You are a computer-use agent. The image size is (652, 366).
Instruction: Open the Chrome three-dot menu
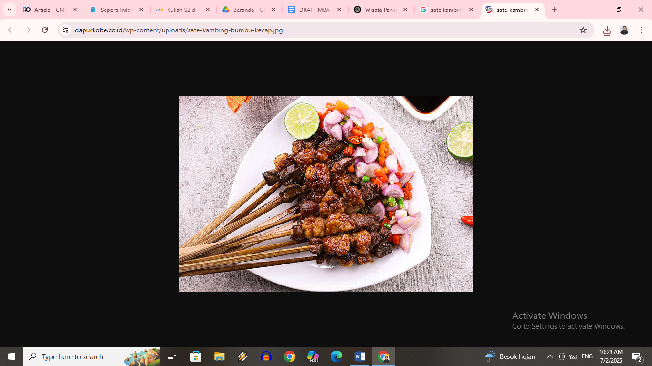pos(641,30)
